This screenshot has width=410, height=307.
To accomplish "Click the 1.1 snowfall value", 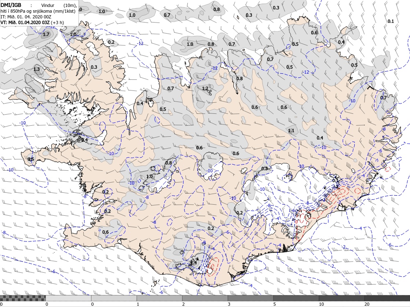I will [291, 131].
